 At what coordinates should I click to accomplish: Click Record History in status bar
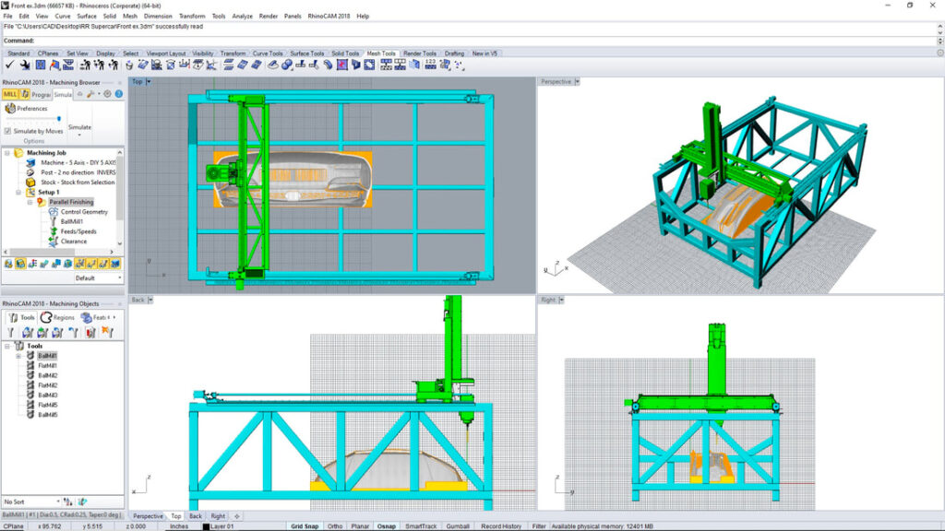click(499, 526)
